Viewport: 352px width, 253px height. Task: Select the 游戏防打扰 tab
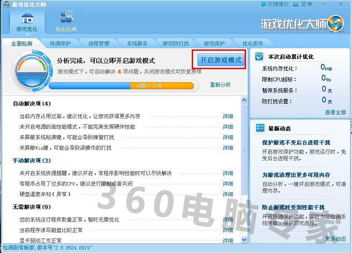176,43
